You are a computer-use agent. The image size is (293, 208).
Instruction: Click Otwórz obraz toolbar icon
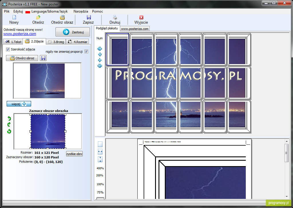pos(62,17)
